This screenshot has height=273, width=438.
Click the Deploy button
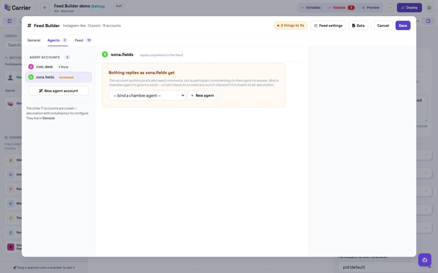[409, 8]
